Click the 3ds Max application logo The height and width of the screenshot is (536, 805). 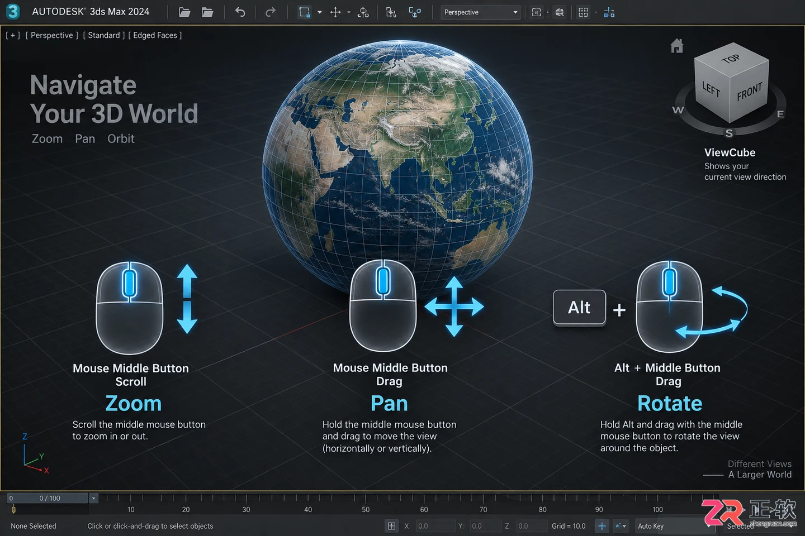(12, 12)
